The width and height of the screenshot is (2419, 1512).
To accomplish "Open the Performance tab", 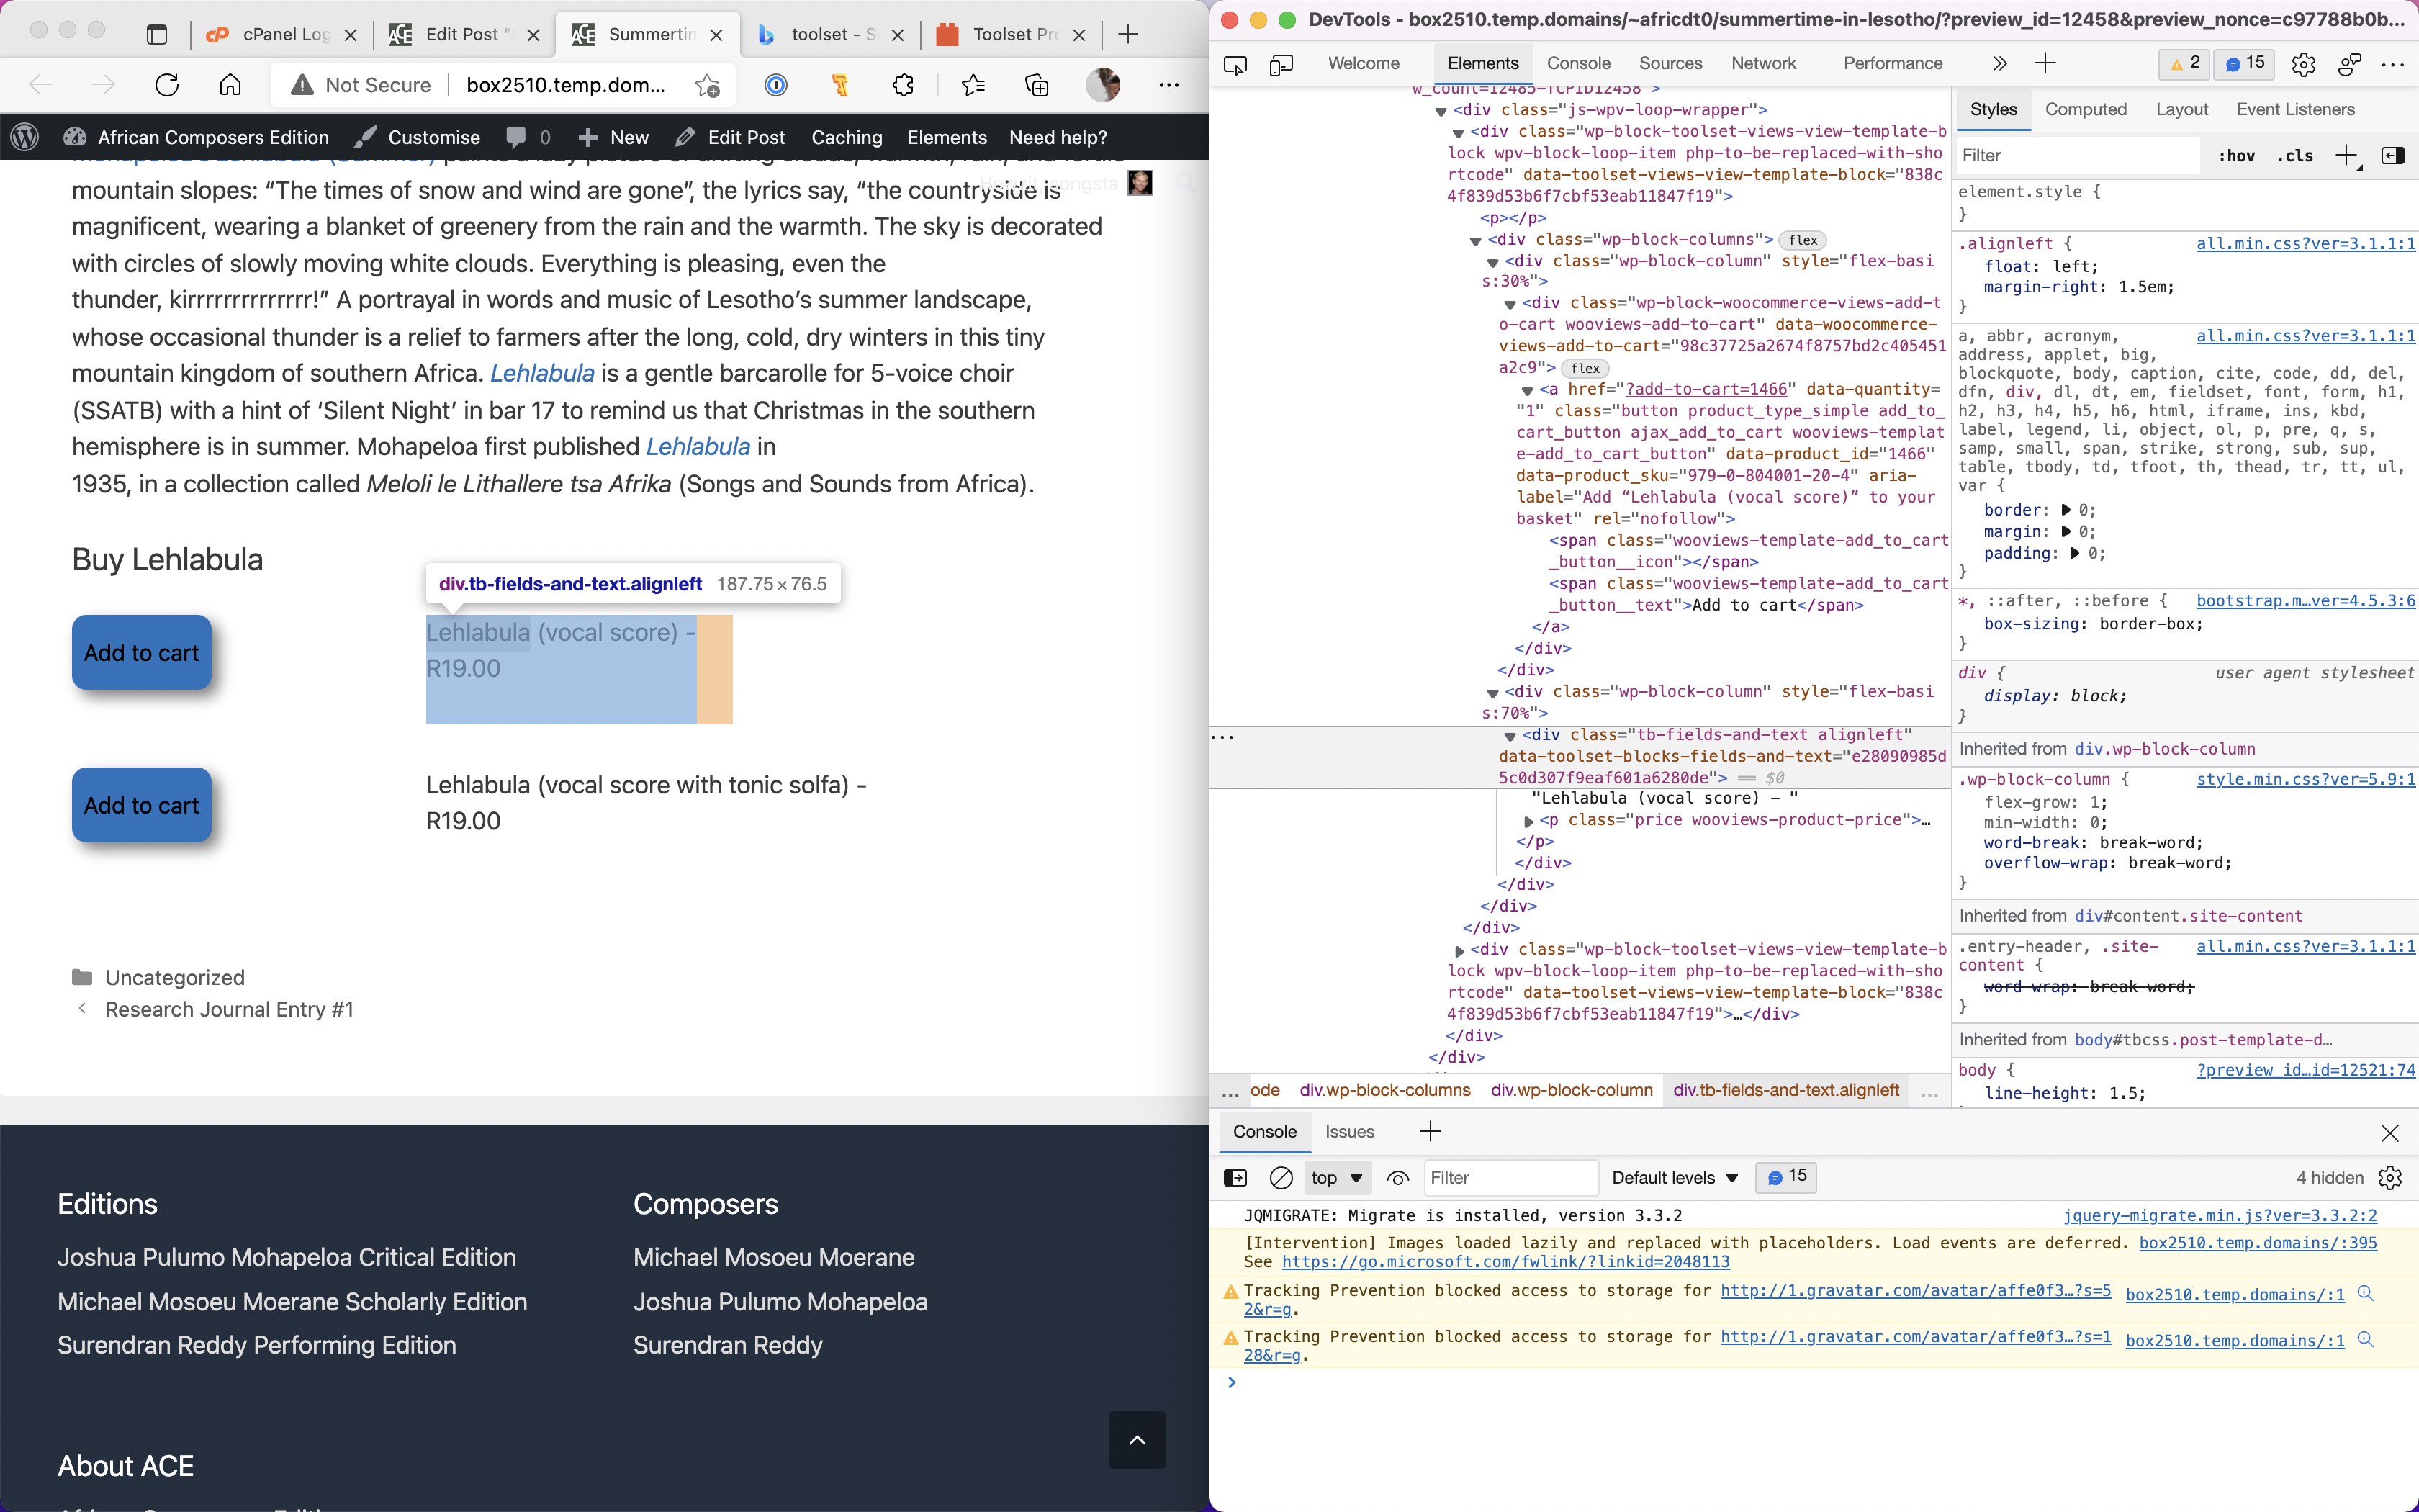I will point(1893,64).
